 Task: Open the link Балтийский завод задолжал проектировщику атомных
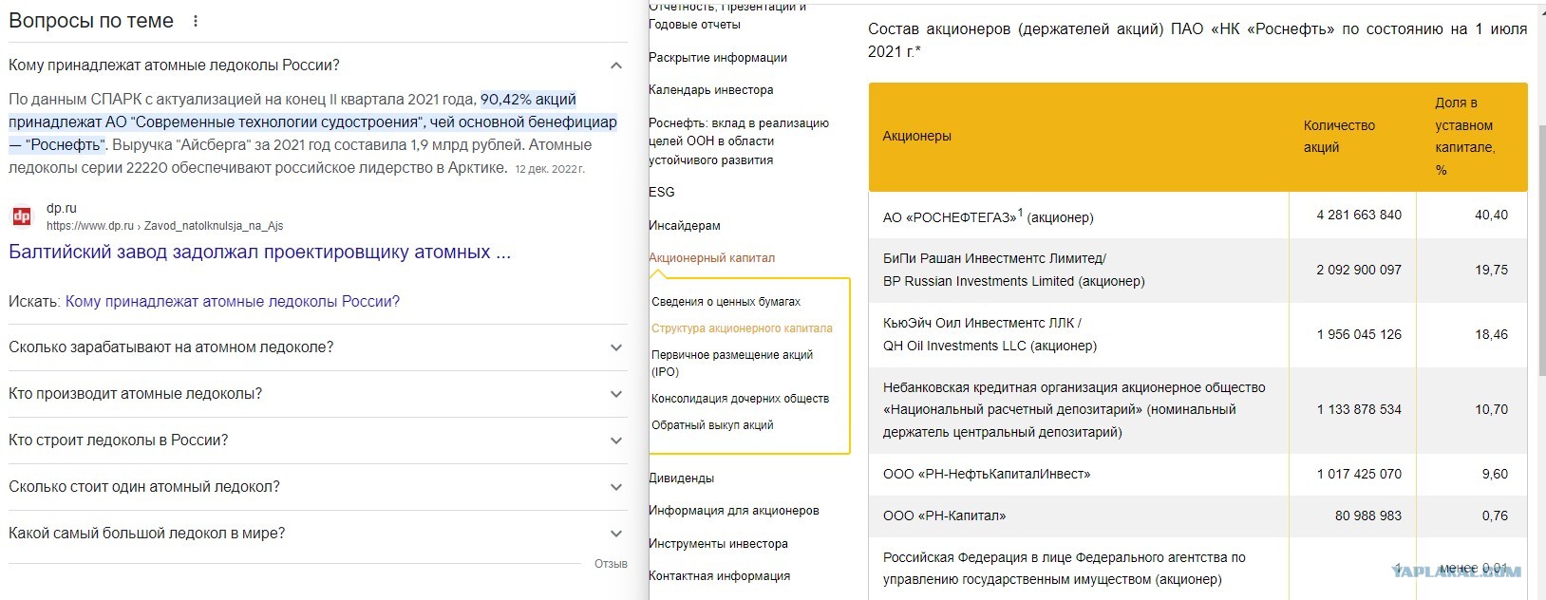pos(259,253)
